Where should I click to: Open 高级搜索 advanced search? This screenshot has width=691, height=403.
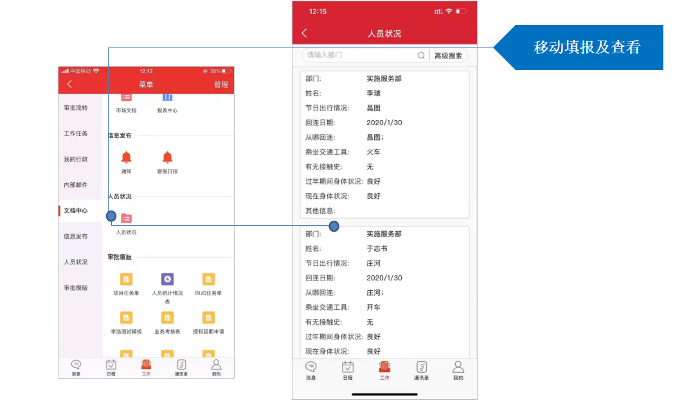(448, 56)
